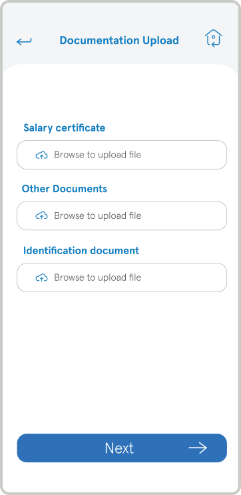
Task: Click the Other Documents label
Action: (x=65, y=189)
